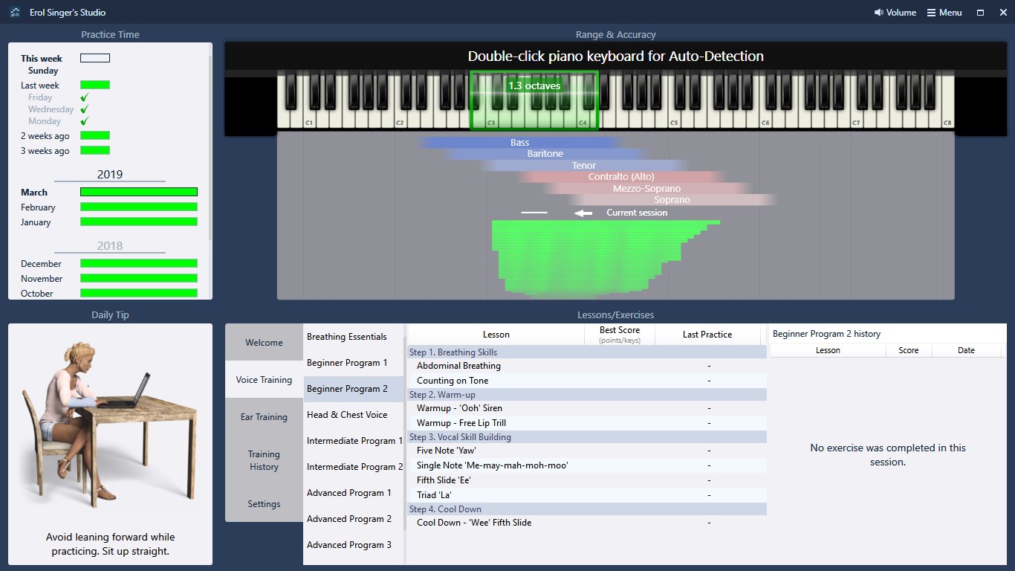This screenshot has width=1015, height=571.
Task: Click the Erol Singer's Studio logo icon
Action: [x=14, y=12]
